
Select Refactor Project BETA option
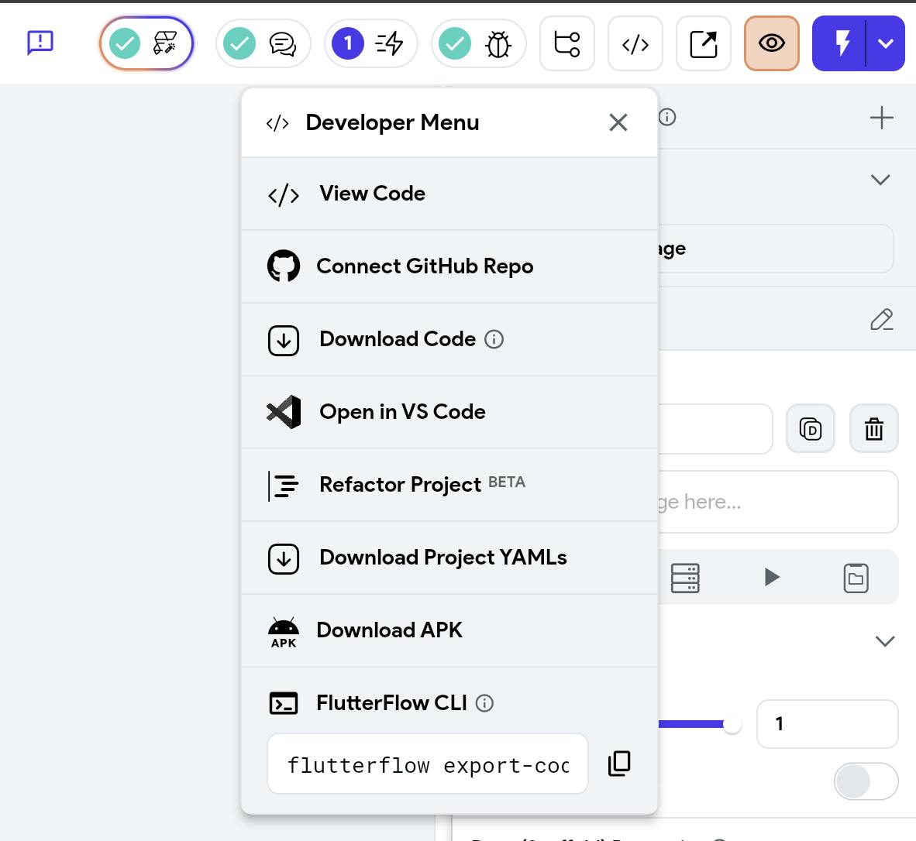click(x=449, y=485)
